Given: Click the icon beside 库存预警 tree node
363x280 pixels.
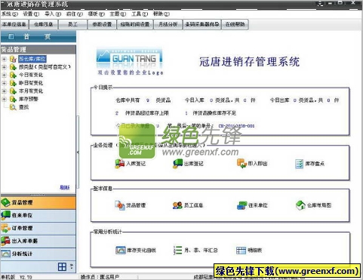Looking at the screenshot, I should [x=13, y=99].
